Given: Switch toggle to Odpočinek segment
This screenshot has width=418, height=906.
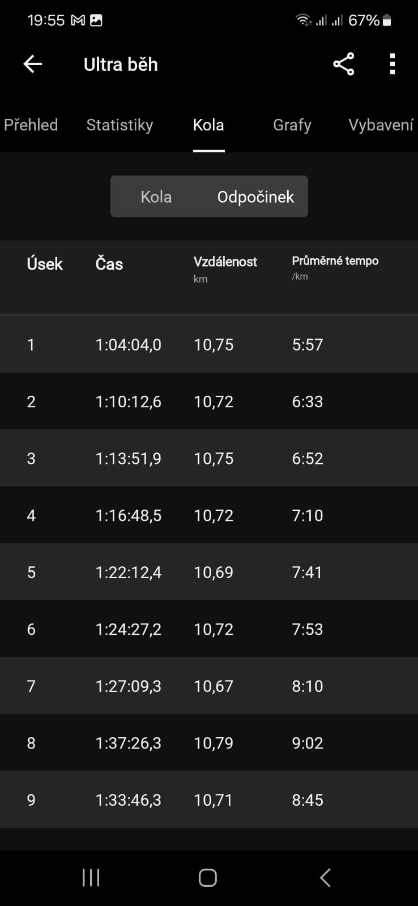Looking at the screenshot, I should (255, 196).
